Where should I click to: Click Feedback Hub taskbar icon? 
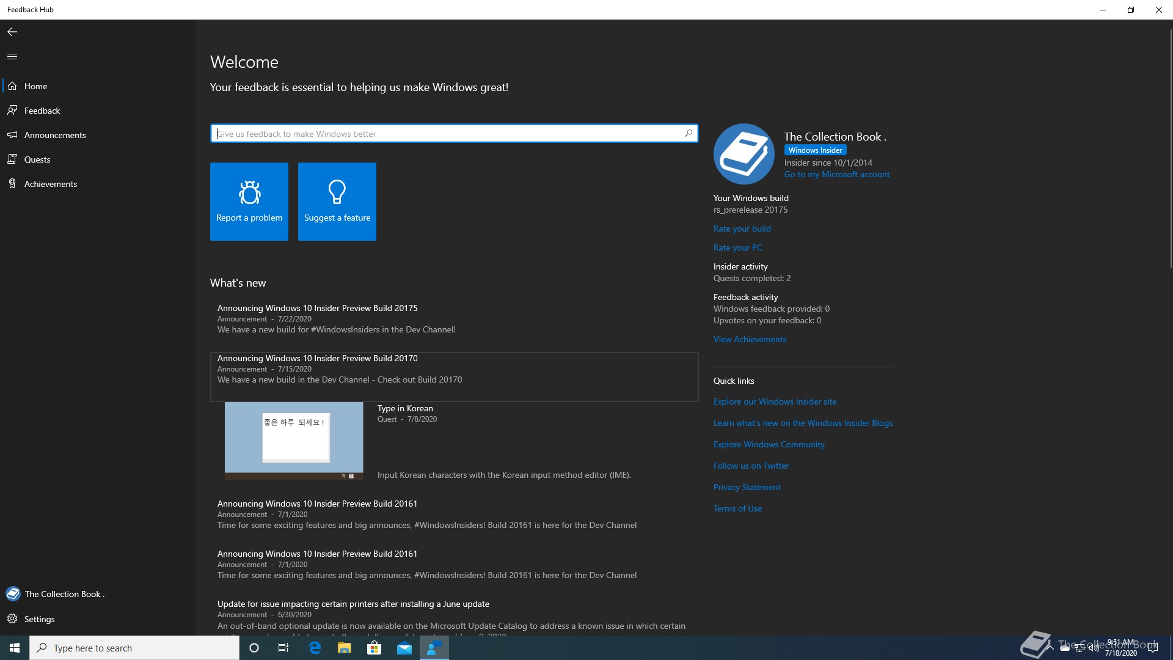tap(434, 648)
